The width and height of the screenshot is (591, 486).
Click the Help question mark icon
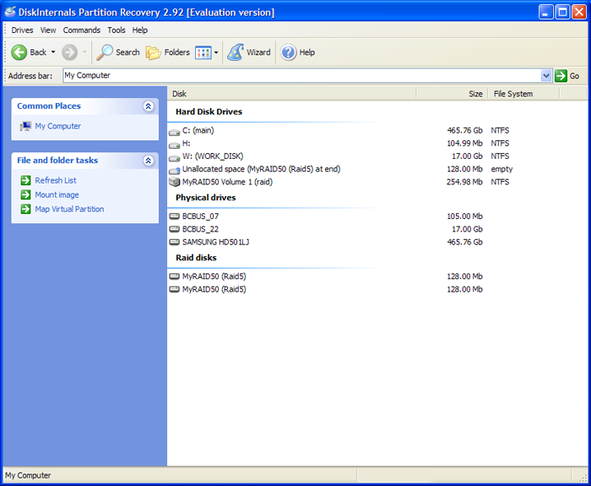point(289,52)
